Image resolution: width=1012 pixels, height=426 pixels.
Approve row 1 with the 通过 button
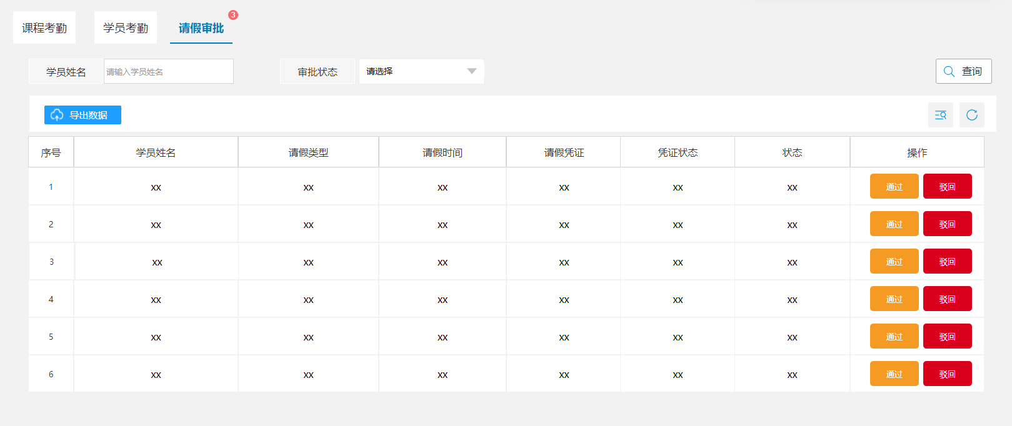tap(894, 187)
